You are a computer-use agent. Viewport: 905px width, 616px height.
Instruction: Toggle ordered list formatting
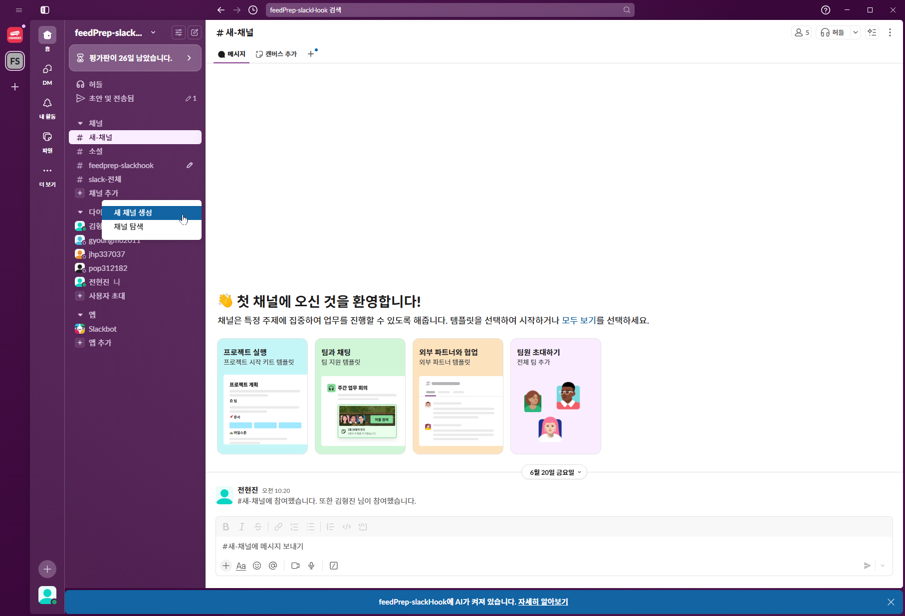(x=294, y=527)
